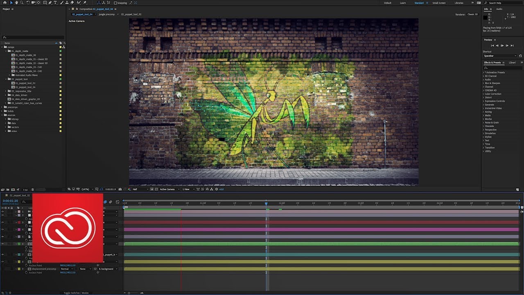524x295 pixels.
Task: Select the Zoom magnifier tool
Action: pos(22,2)
